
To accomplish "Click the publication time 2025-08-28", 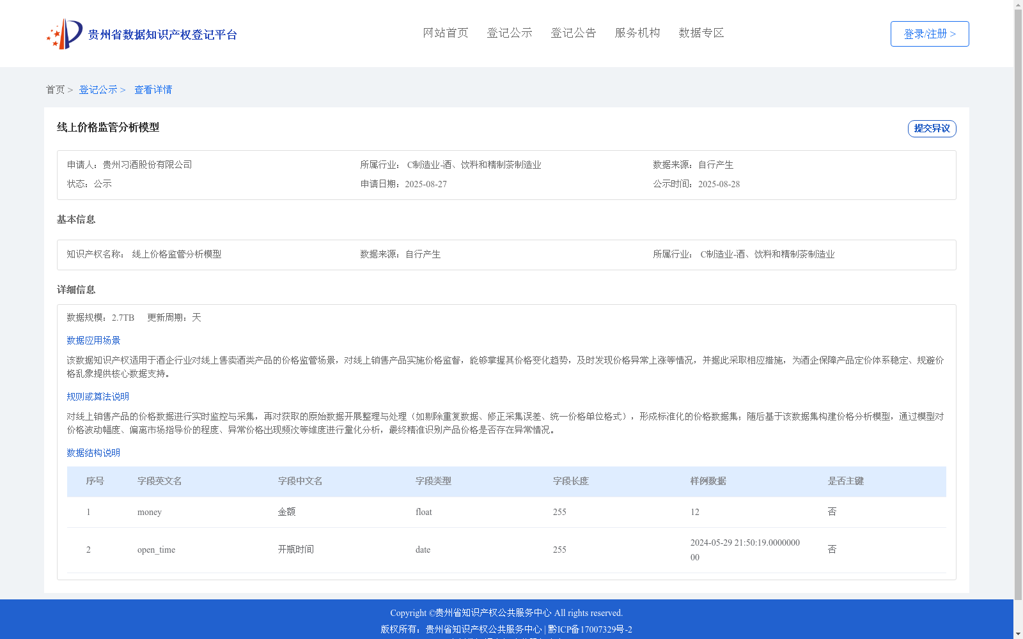I will (x=719, y=184).
